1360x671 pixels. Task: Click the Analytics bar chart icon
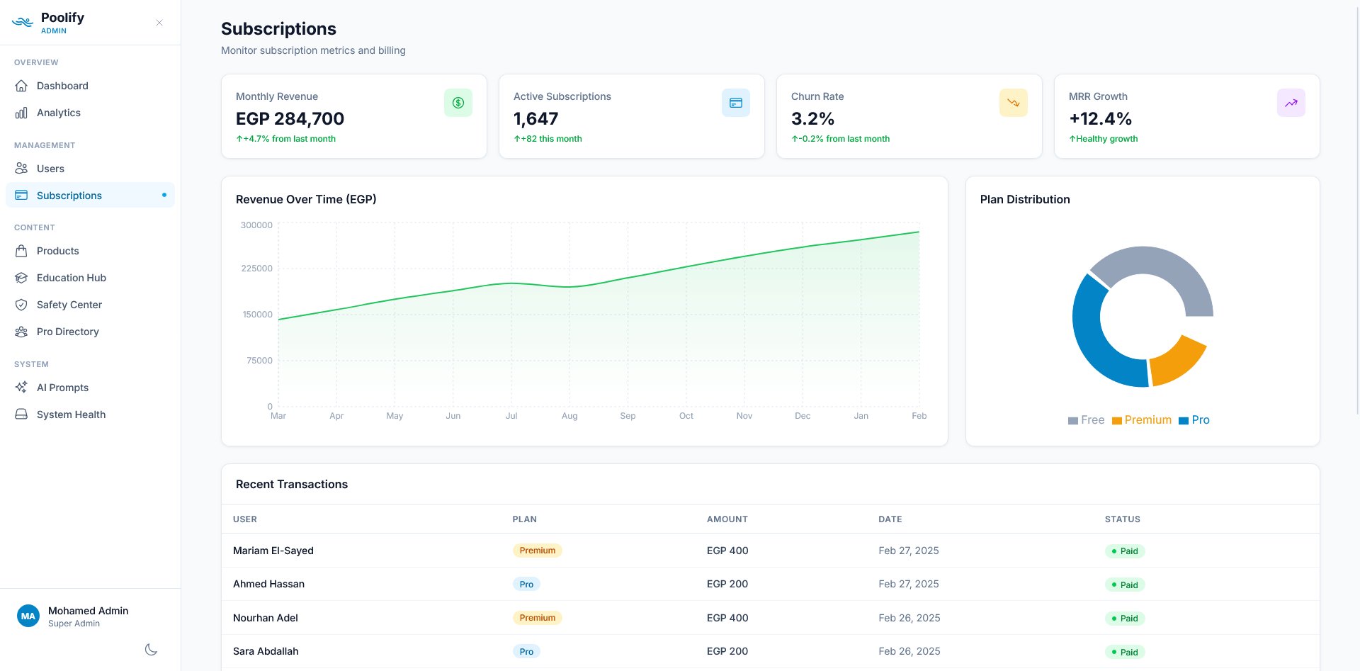[21, 113]
